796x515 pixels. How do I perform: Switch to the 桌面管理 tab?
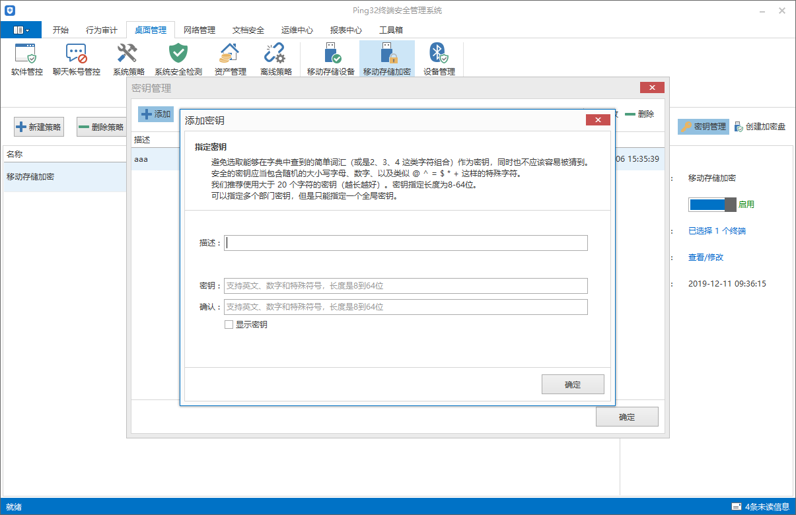coord(151,30)
